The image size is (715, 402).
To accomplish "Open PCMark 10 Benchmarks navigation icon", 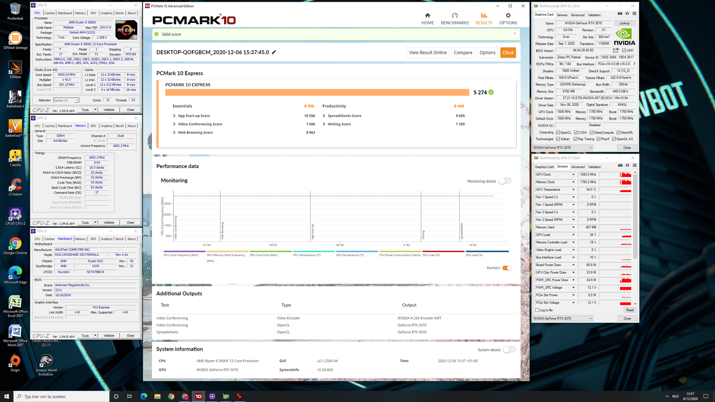I will [455, 16].
